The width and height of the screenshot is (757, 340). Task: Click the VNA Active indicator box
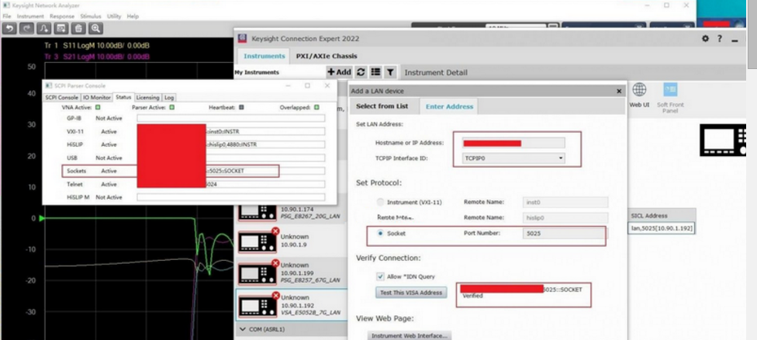98,107
